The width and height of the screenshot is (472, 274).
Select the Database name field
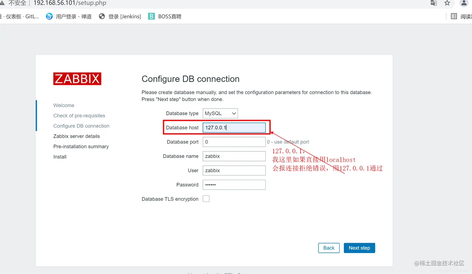click(234, 156)
